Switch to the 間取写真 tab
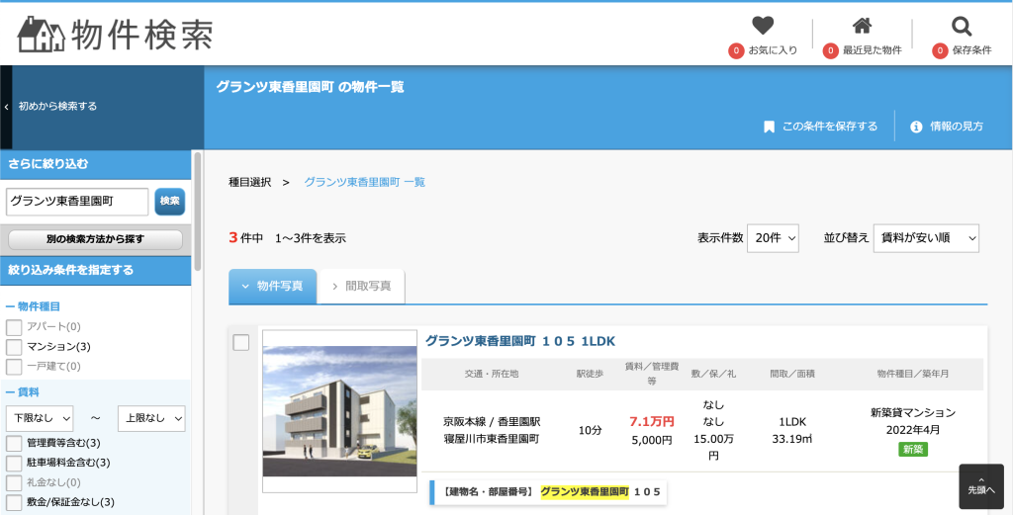This screenshot has height=515, width=1013. 361,286
